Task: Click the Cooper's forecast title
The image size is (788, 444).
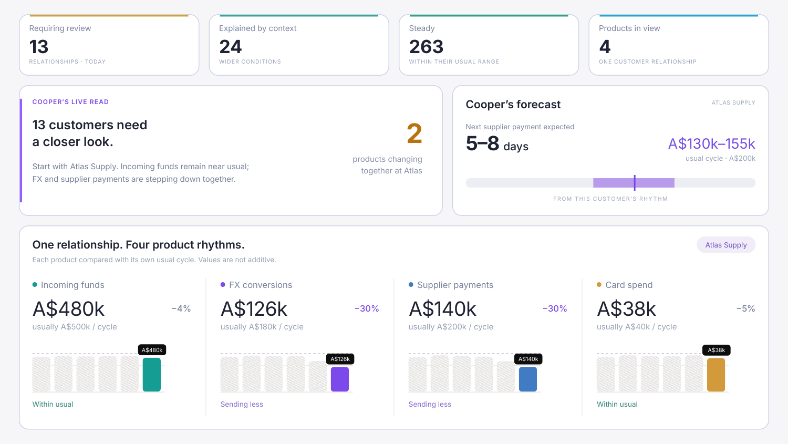Action: coord(513,105)
